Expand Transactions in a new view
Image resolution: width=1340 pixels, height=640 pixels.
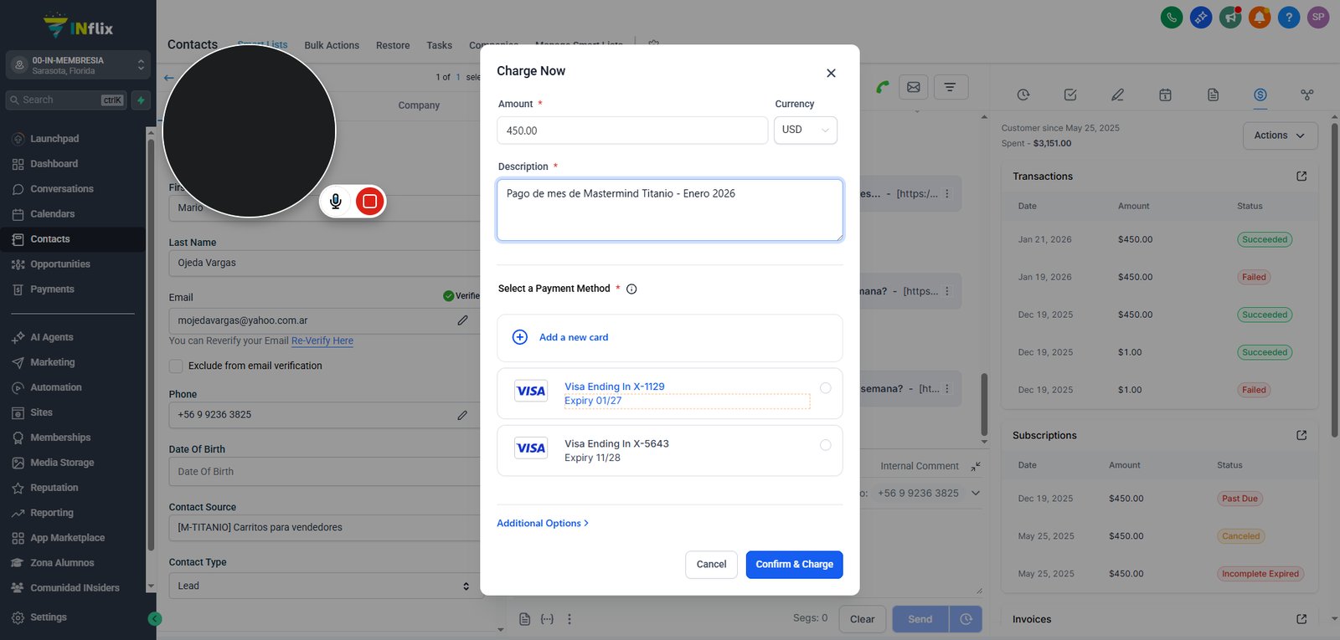tap(1301, 176)
